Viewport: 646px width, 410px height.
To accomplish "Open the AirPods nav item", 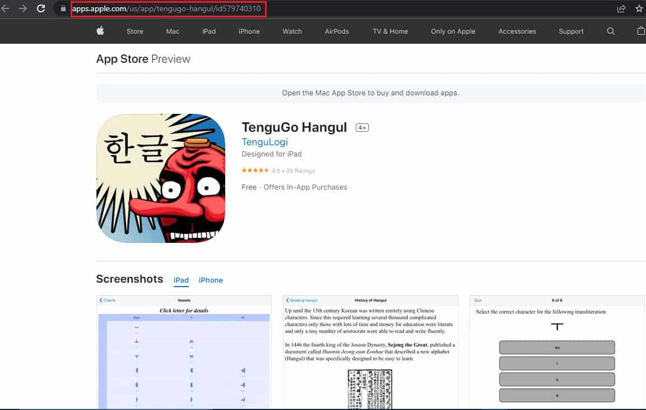I will 337,31.
